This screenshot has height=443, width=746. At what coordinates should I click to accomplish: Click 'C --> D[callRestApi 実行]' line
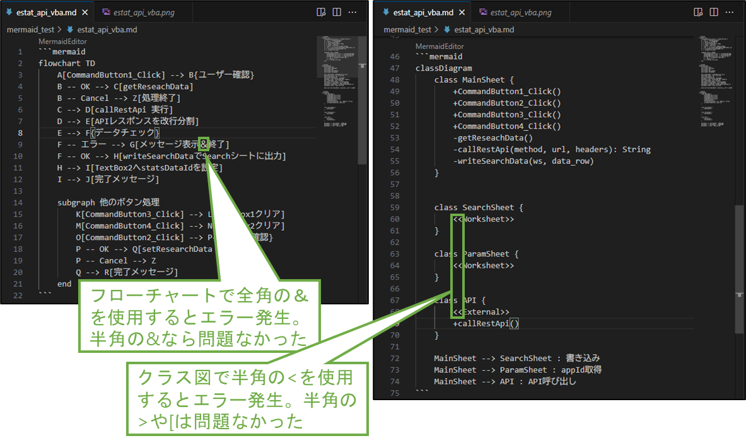click(x=115, y=110)
